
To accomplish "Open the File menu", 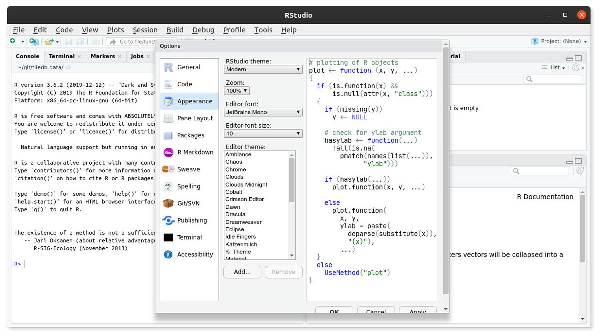I will point(19,30).
